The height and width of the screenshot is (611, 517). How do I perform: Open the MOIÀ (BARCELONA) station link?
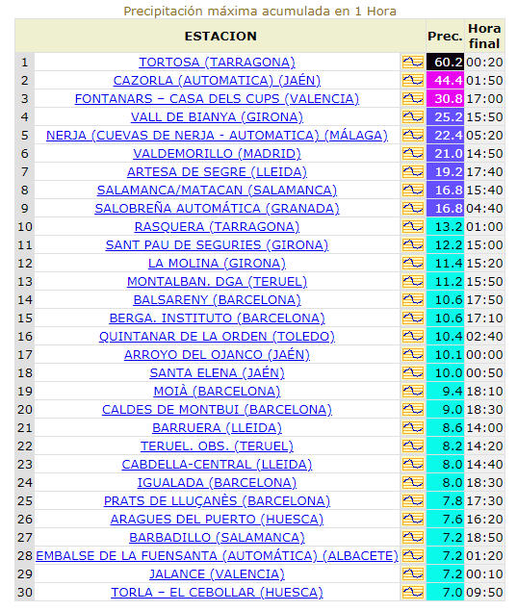217,392
